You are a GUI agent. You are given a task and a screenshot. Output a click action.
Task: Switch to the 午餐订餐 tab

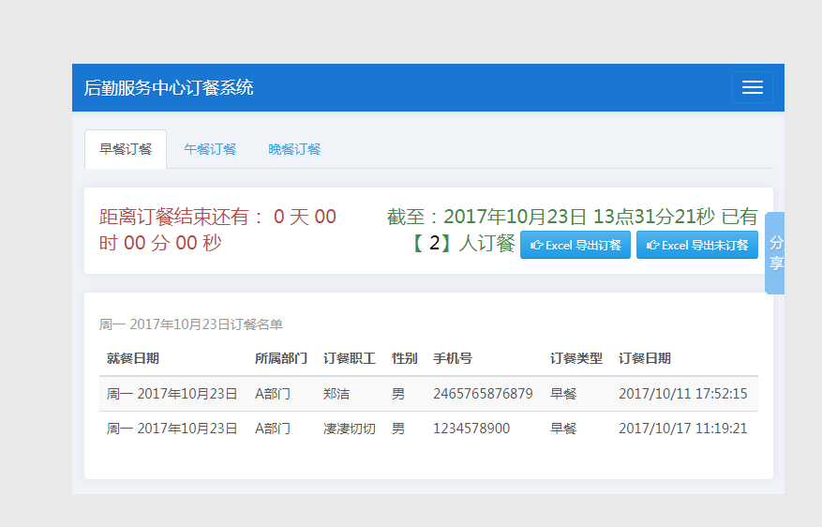point(210,149)
